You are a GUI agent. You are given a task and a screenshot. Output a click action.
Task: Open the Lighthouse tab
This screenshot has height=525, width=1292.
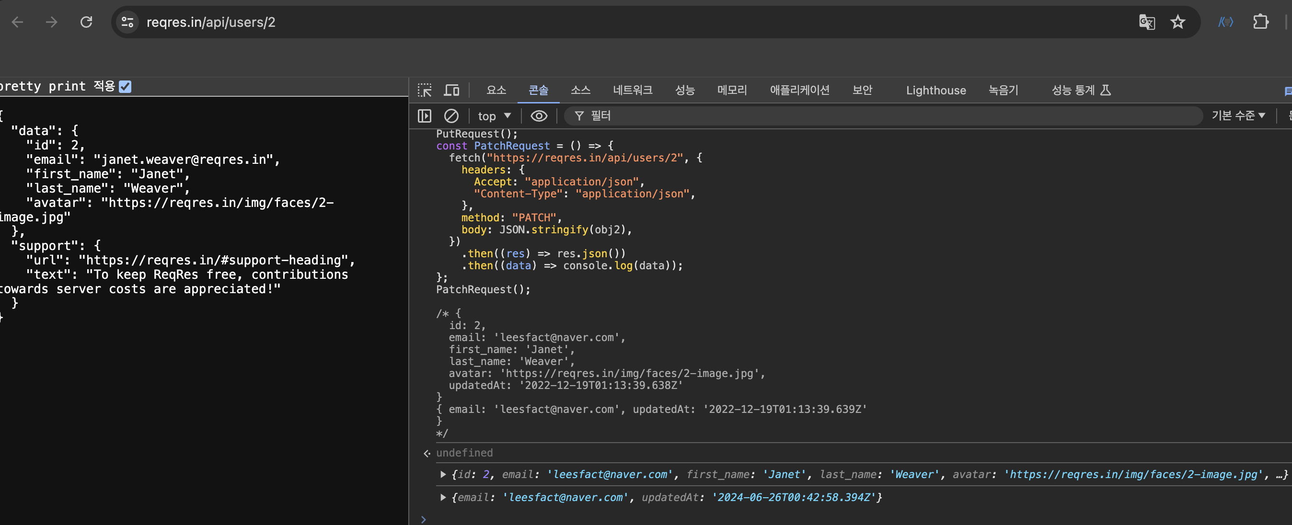click(x=936, y=90)
